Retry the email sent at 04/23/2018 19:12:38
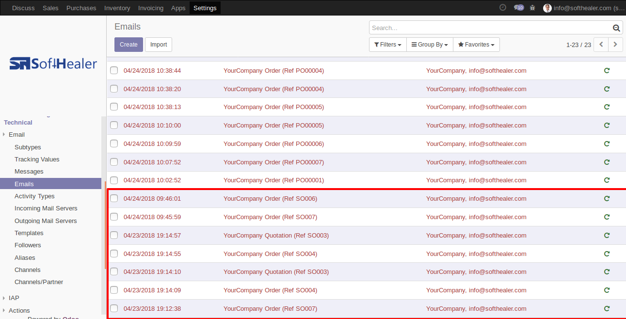 (607, 309)
